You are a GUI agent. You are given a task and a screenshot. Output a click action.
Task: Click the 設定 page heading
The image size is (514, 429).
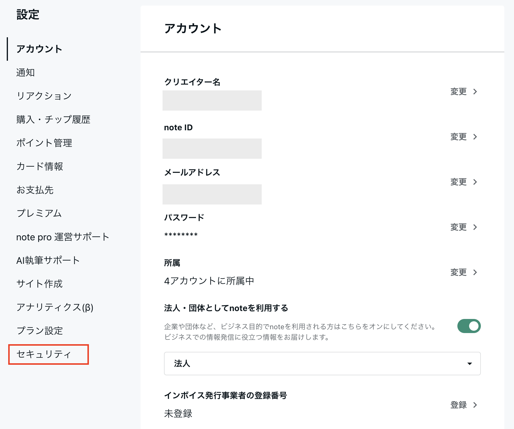[28, 14]
